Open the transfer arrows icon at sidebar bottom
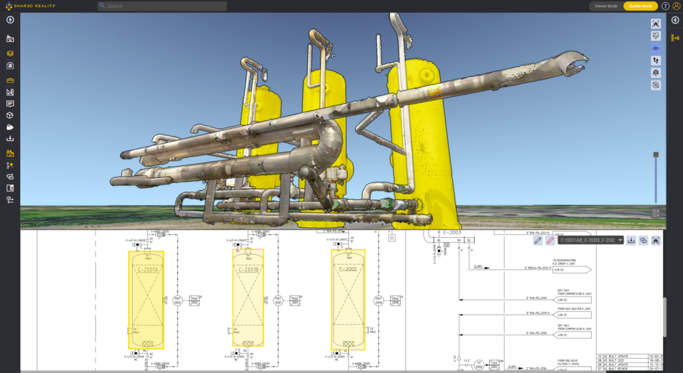This screenshot has width=683, height=373. (10, 200)
